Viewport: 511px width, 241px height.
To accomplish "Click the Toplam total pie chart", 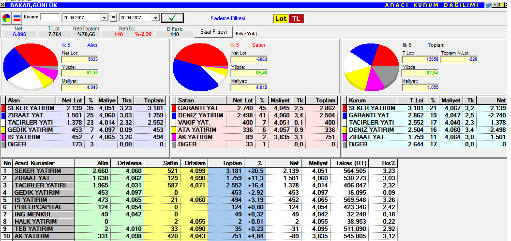I will pos(371,67).
